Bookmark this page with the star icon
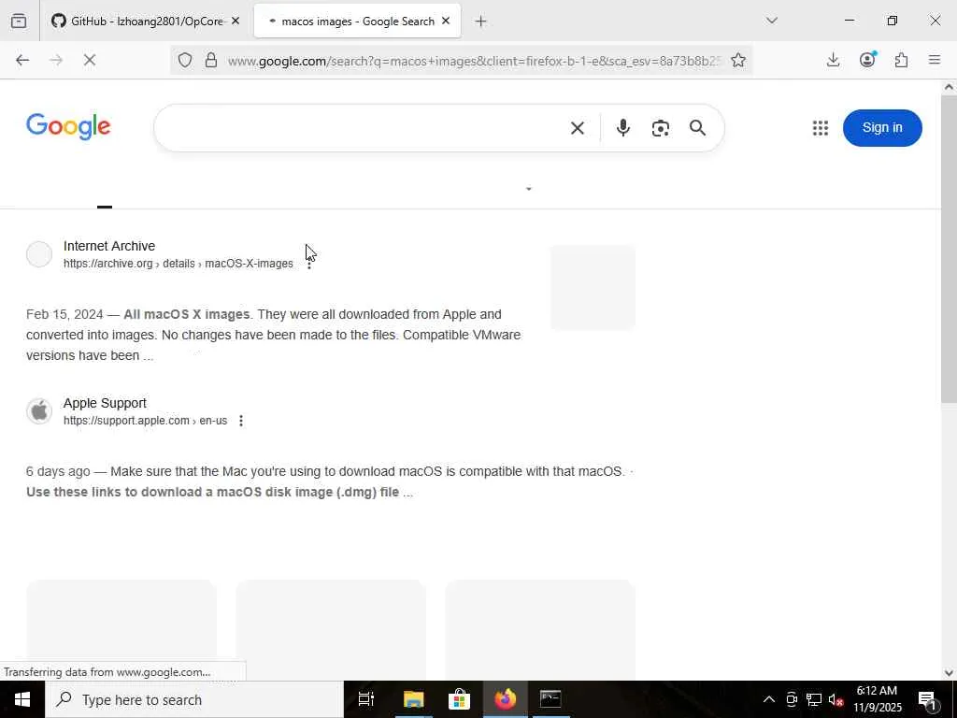957x718 pixels. coord(738,60)
